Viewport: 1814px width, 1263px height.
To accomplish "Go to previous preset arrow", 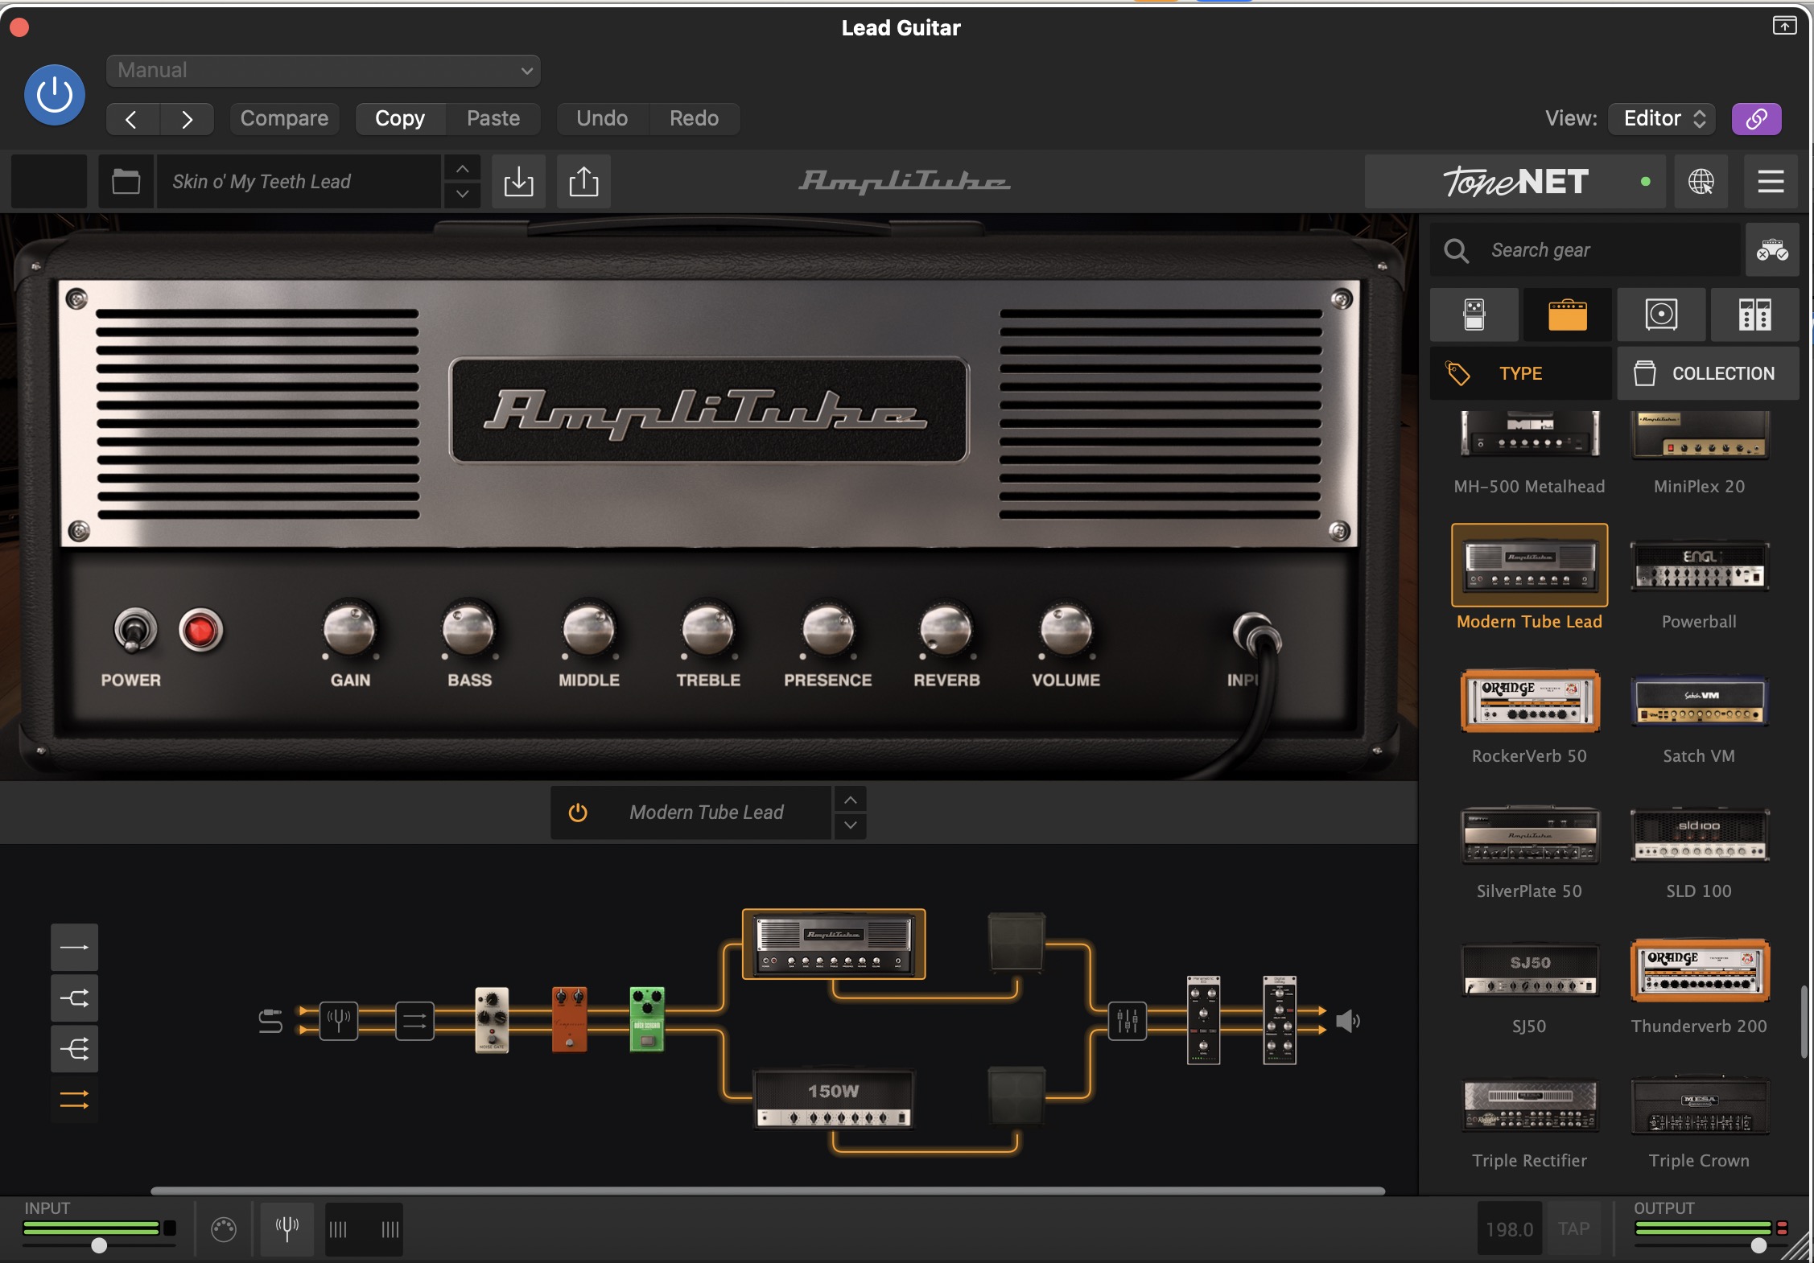I will [x=132, y=119].
